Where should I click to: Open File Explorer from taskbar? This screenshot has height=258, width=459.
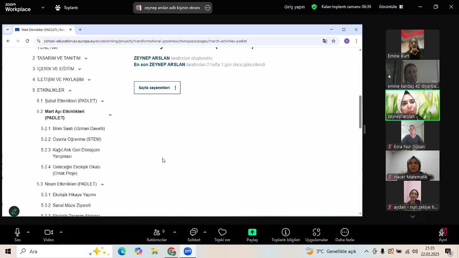[155, 251]
